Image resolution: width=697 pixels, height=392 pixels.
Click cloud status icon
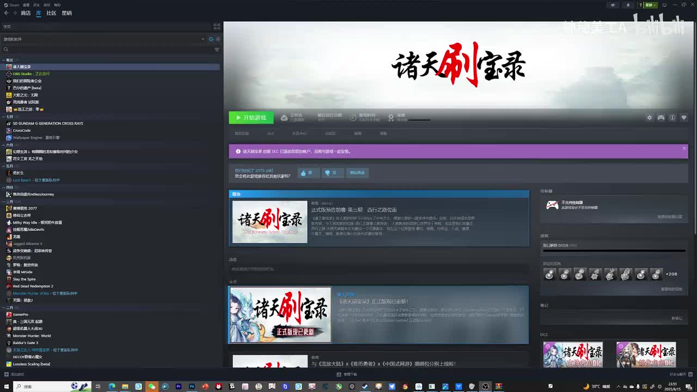coord(284,118)
